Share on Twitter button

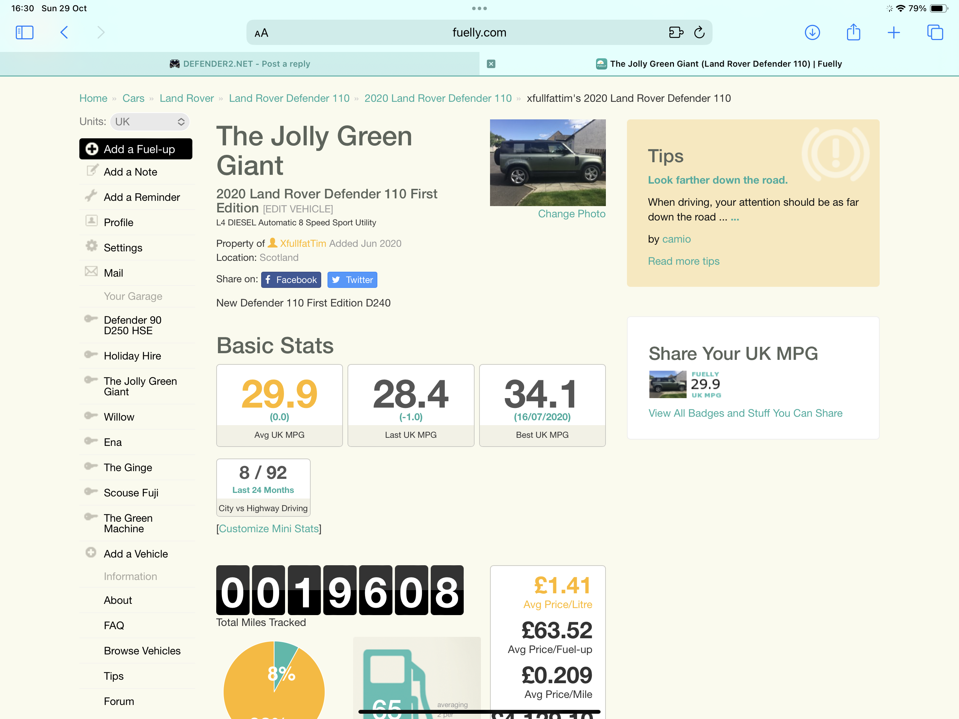352,280
